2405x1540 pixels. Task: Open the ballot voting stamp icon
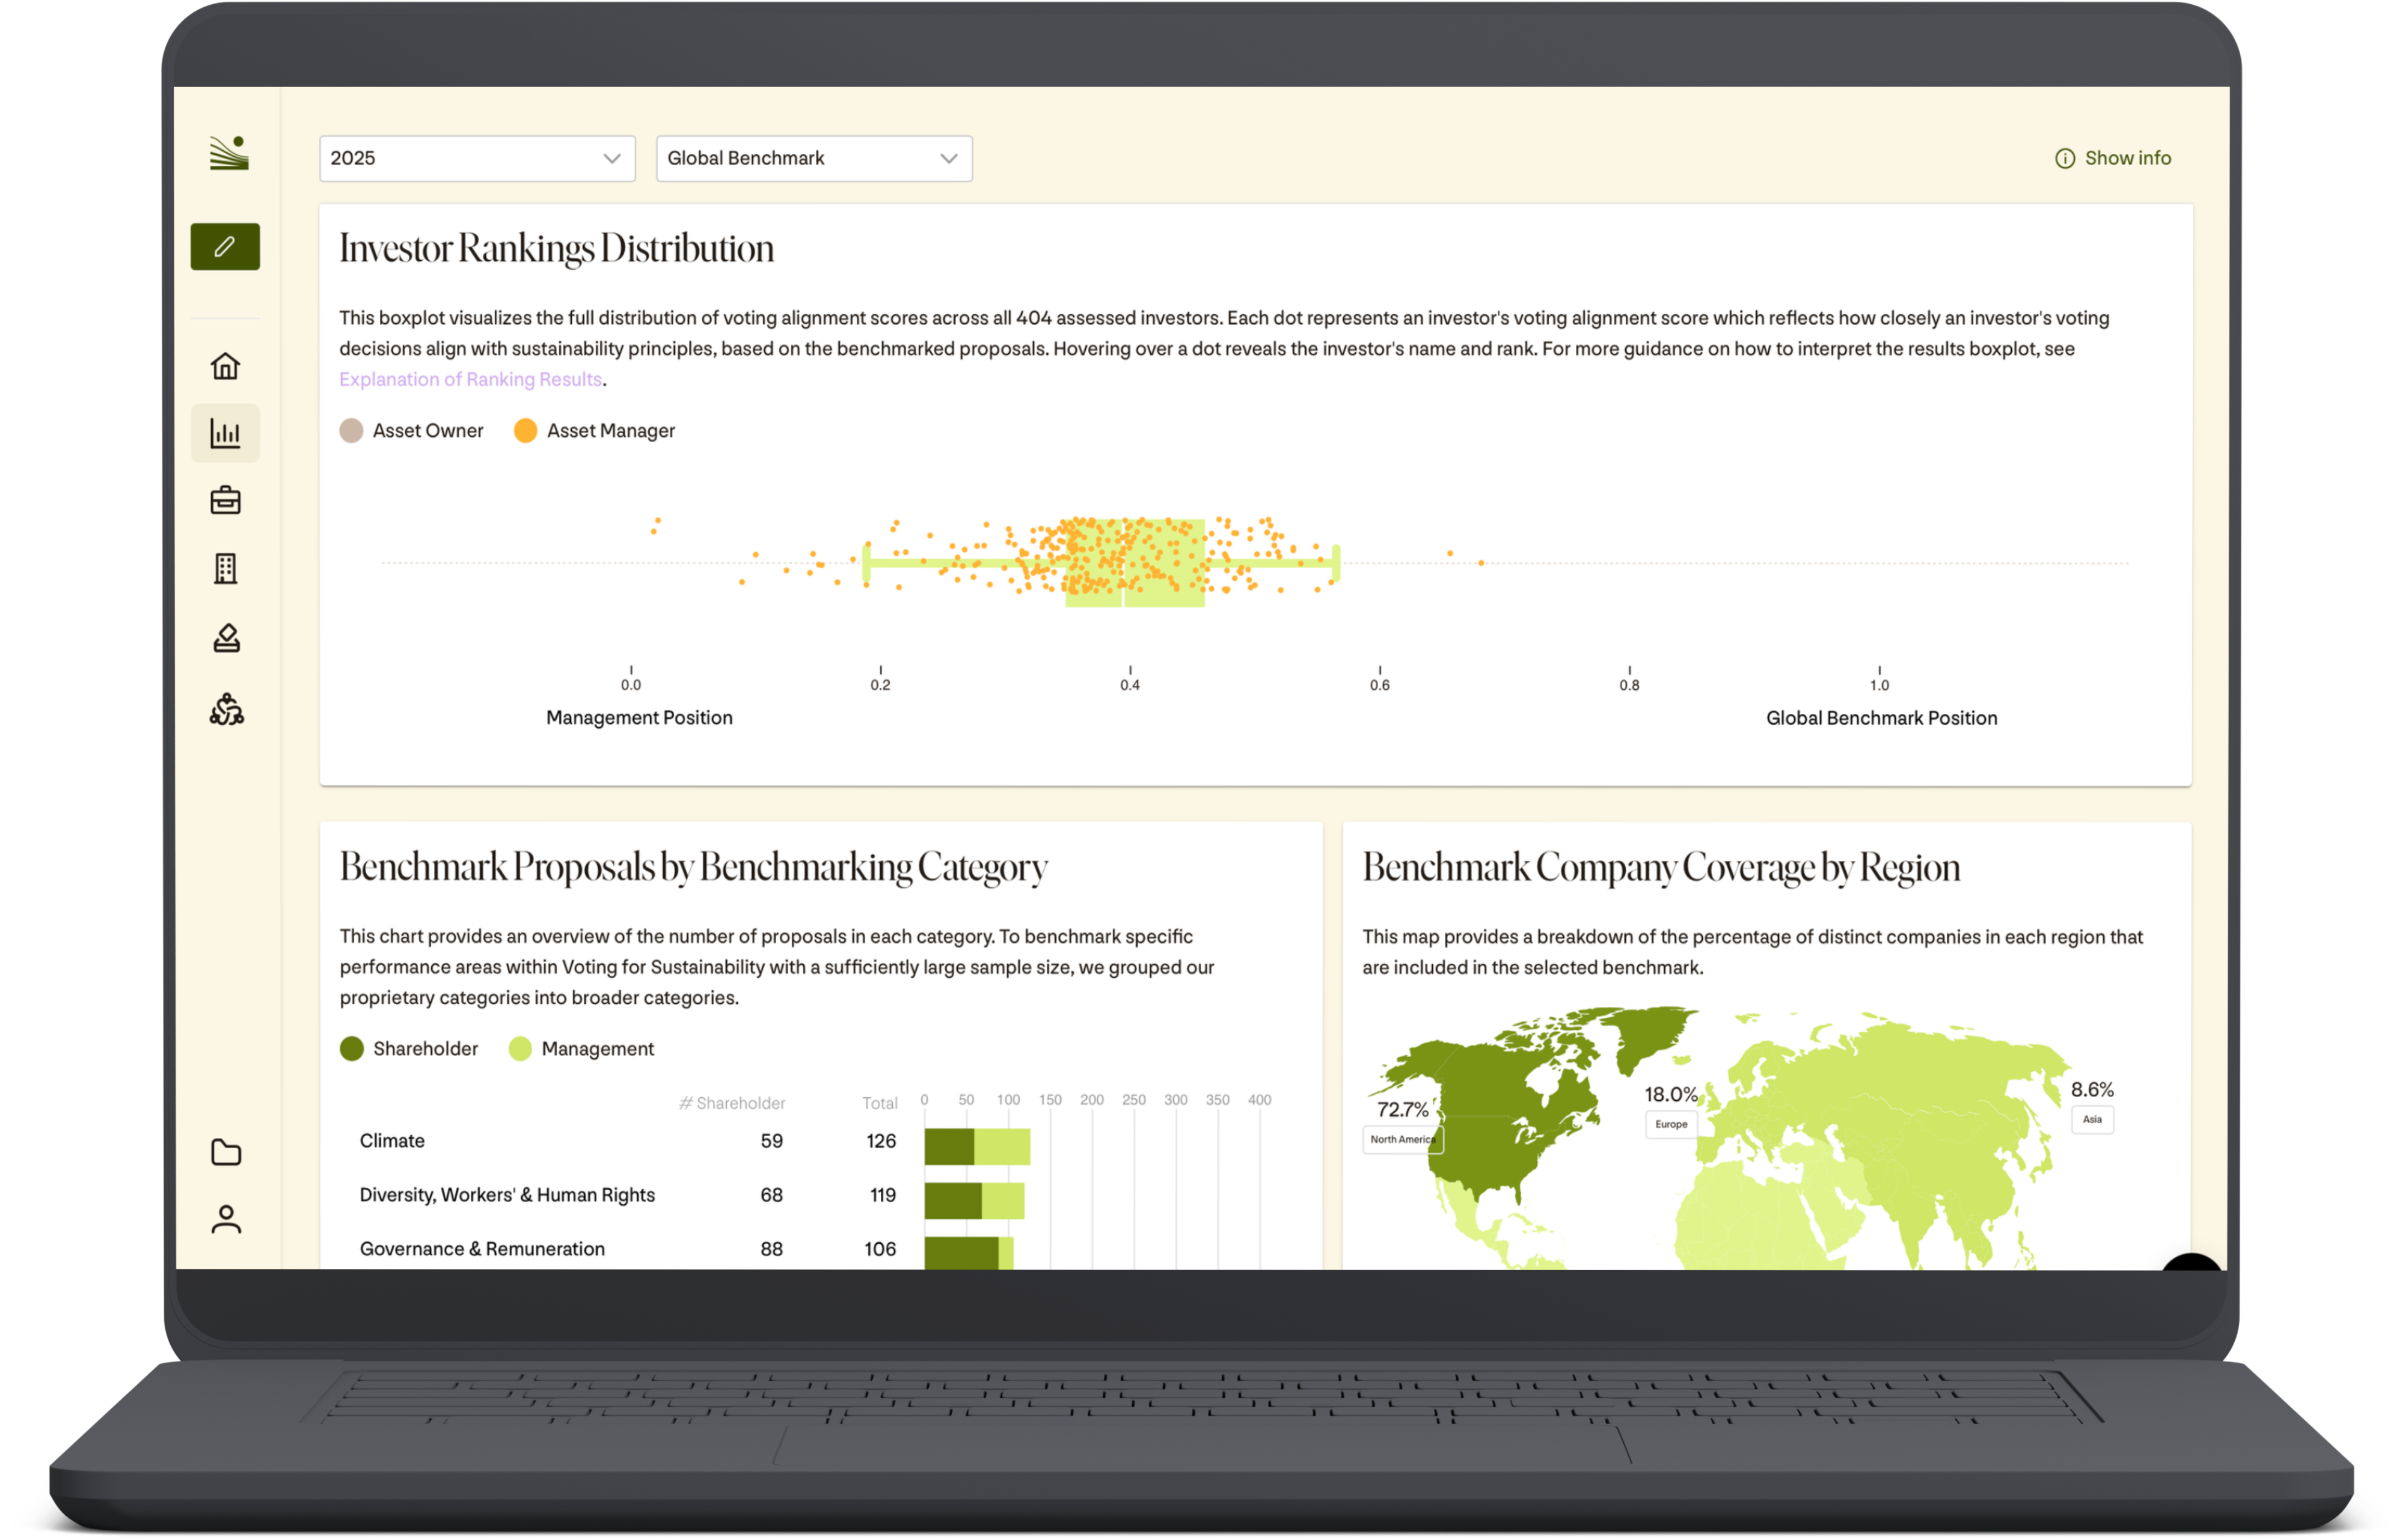point(226,638)
